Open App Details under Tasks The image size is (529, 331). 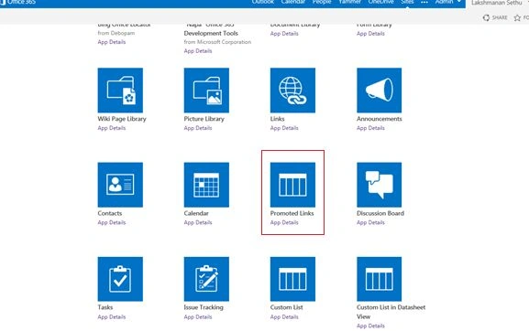[x=112, y=317]
